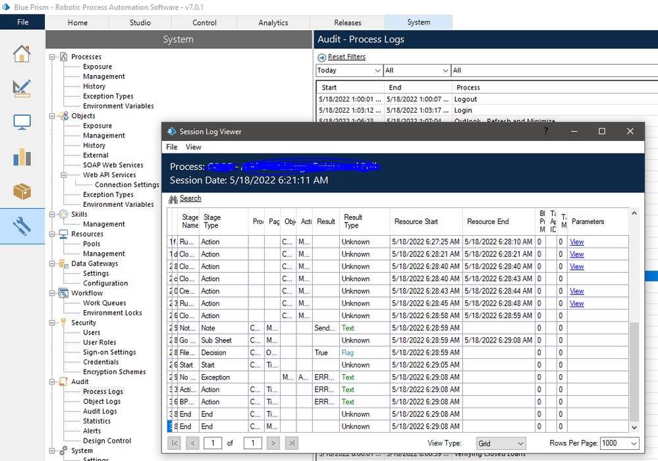Viewport: 658px width, 461px height.
Task: Collapse the Workflow tree node
Action: pos(52,293)
